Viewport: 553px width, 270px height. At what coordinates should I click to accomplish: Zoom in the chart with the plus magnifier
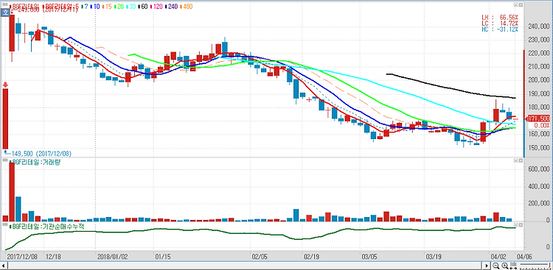(x=504, y=266)
